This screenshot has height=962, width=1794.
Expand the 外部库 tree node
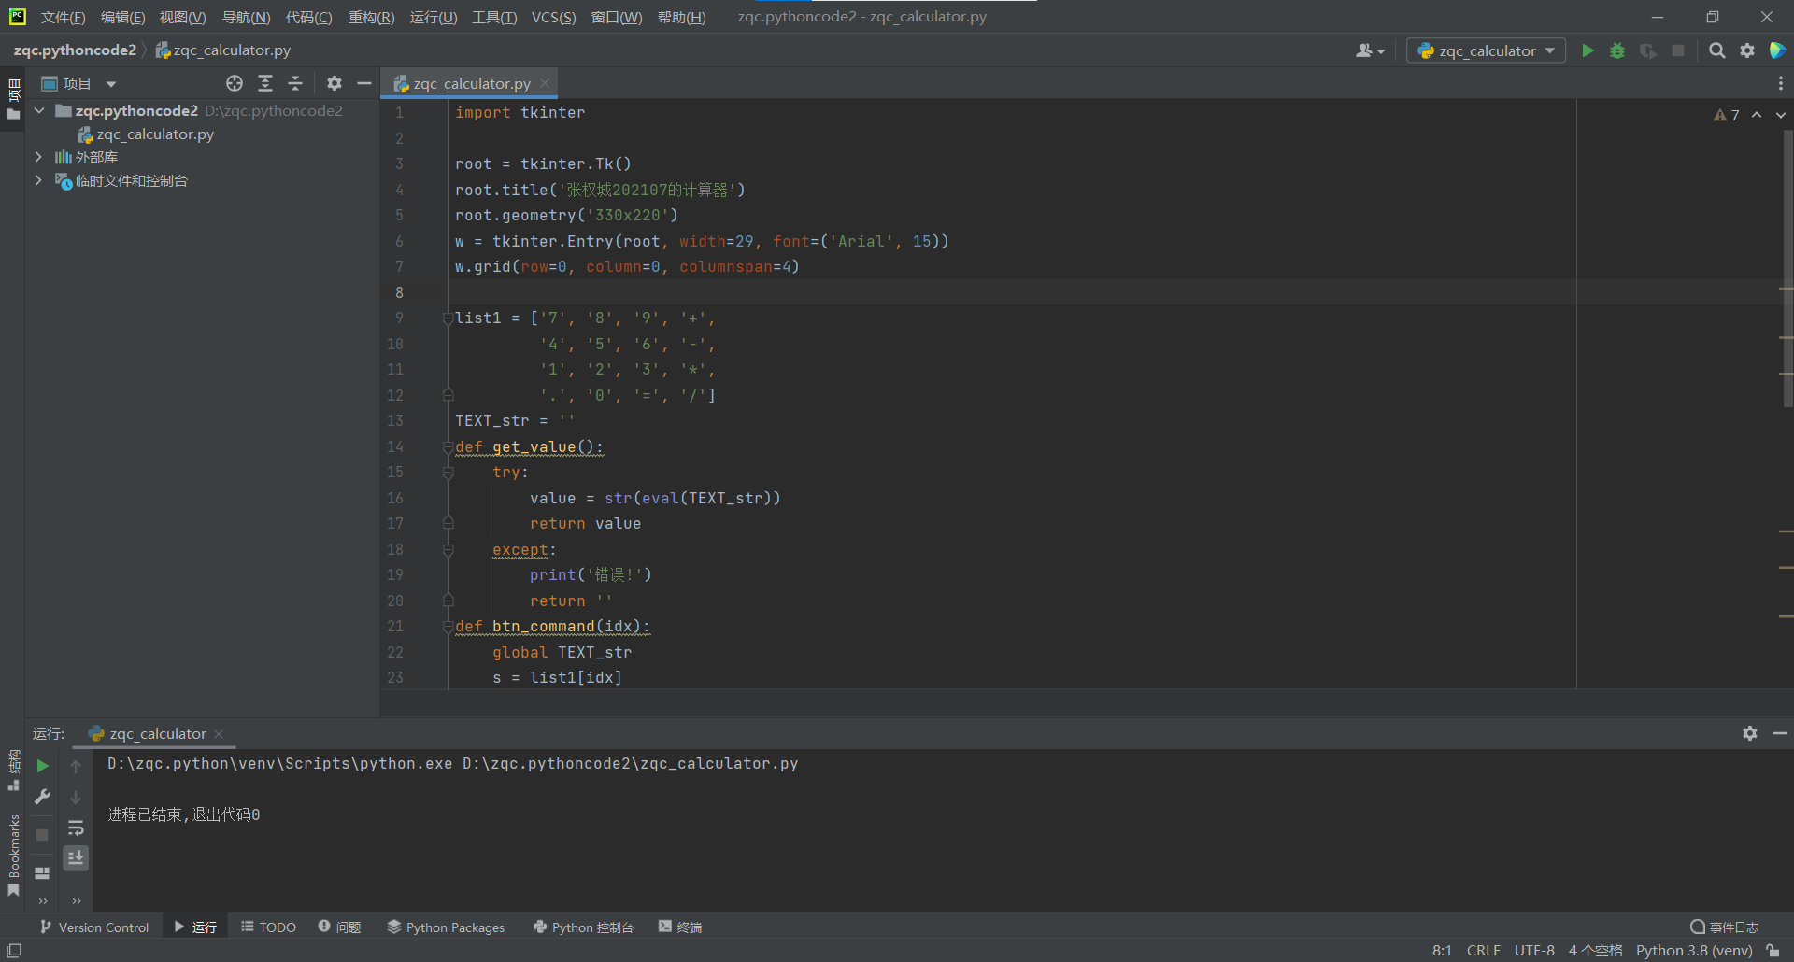tap(38, 157)
